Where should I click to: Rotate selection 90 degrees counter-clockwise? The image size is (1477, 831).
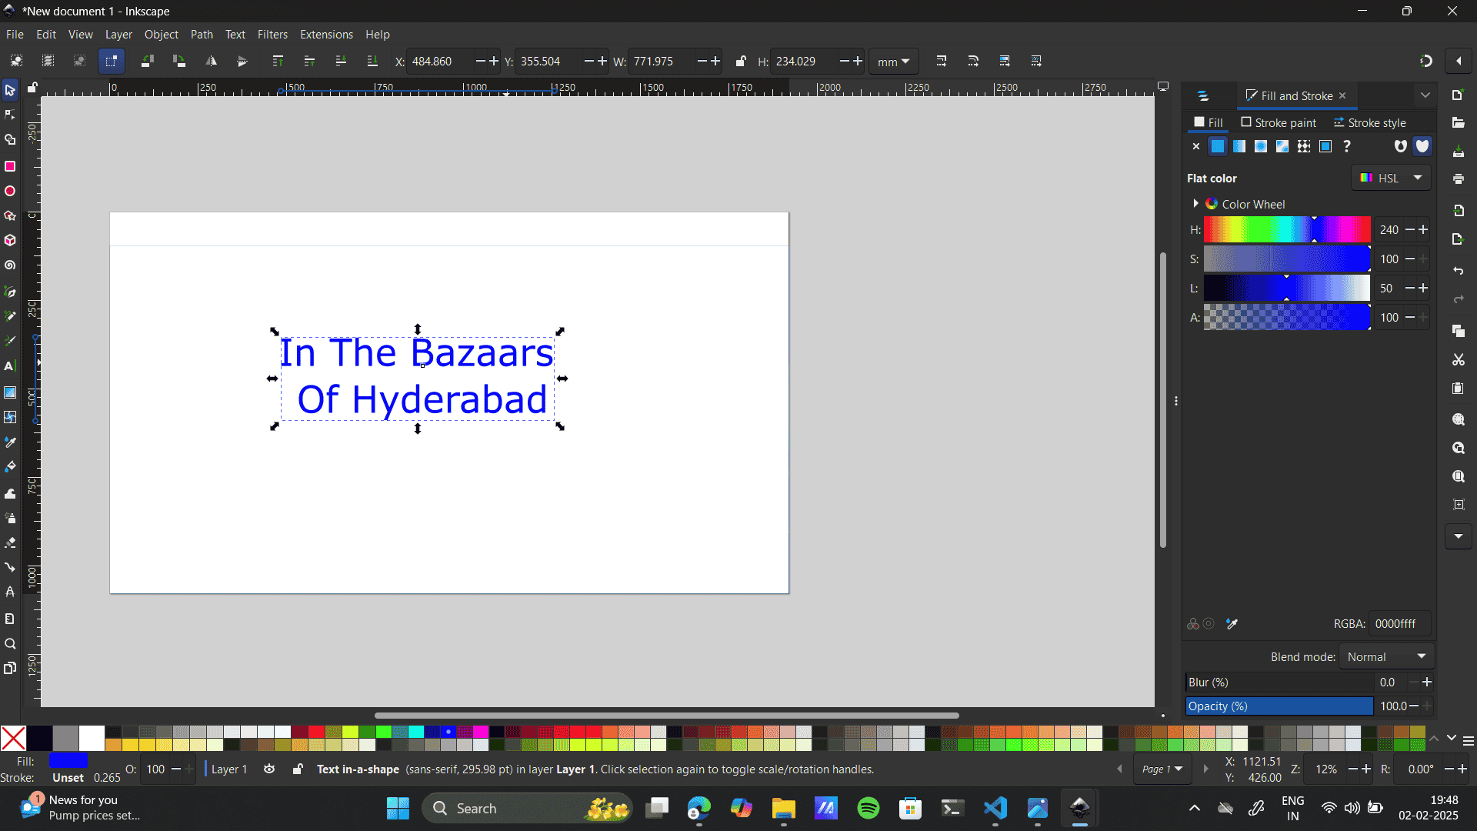coord(148,61)
